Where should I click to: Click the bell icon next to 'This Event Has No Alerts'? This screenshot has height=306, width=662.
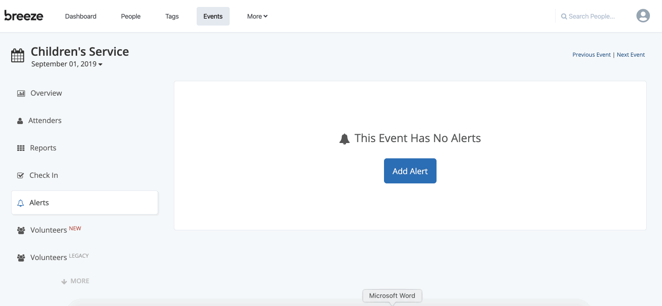[x=344, y=138]
